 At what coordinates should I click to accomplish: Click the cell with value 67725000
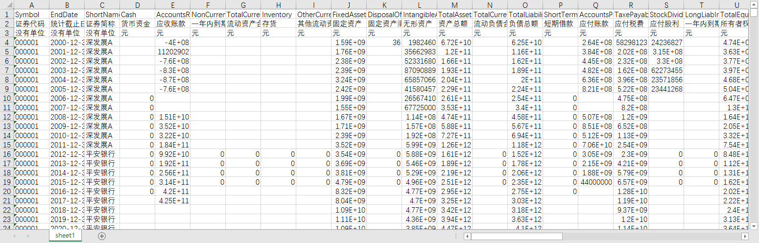pos(419,108)
